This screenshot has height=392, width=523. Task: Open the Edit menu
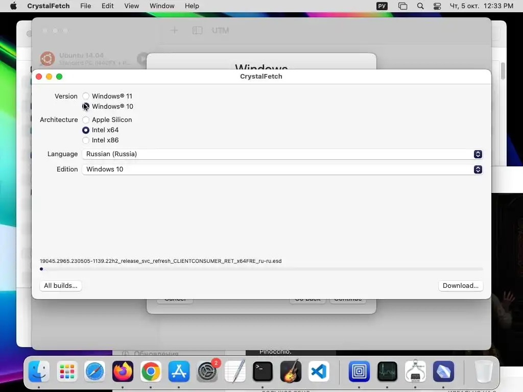[107, 6]
